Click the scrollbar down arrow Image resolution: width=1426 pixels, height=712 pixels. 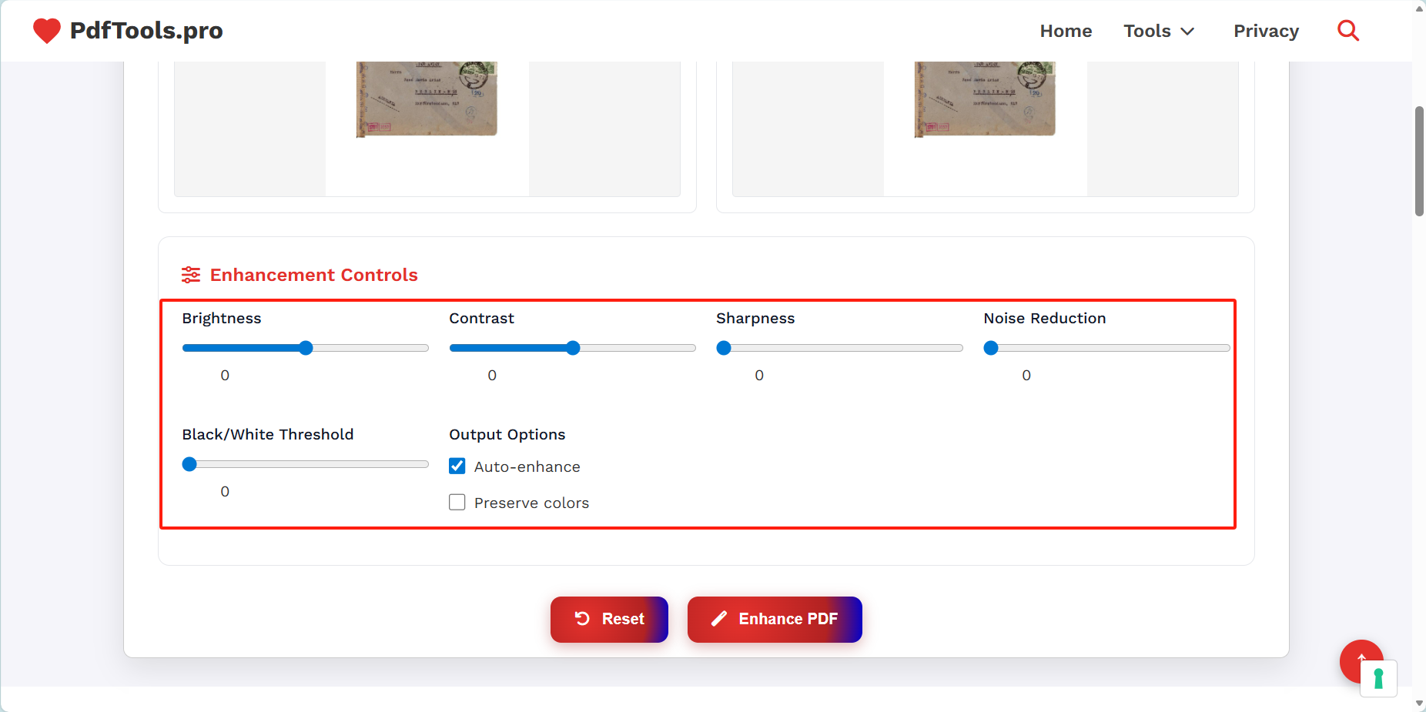pyautogui.click(x=1419, y=704)
